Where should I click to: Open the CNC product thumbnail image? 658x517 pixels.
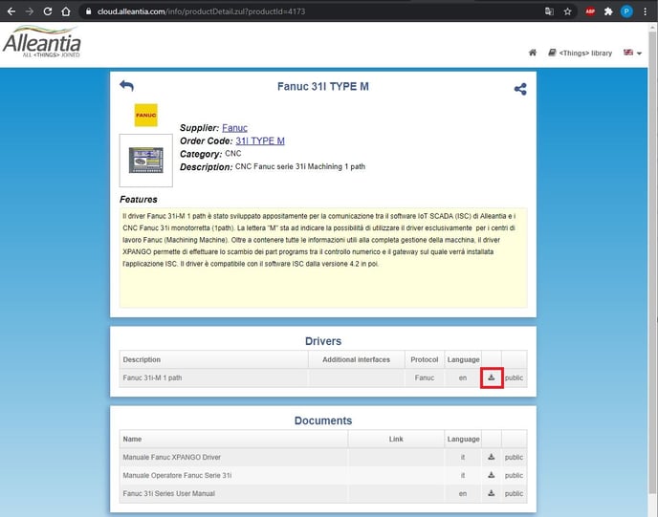[146, 161]
